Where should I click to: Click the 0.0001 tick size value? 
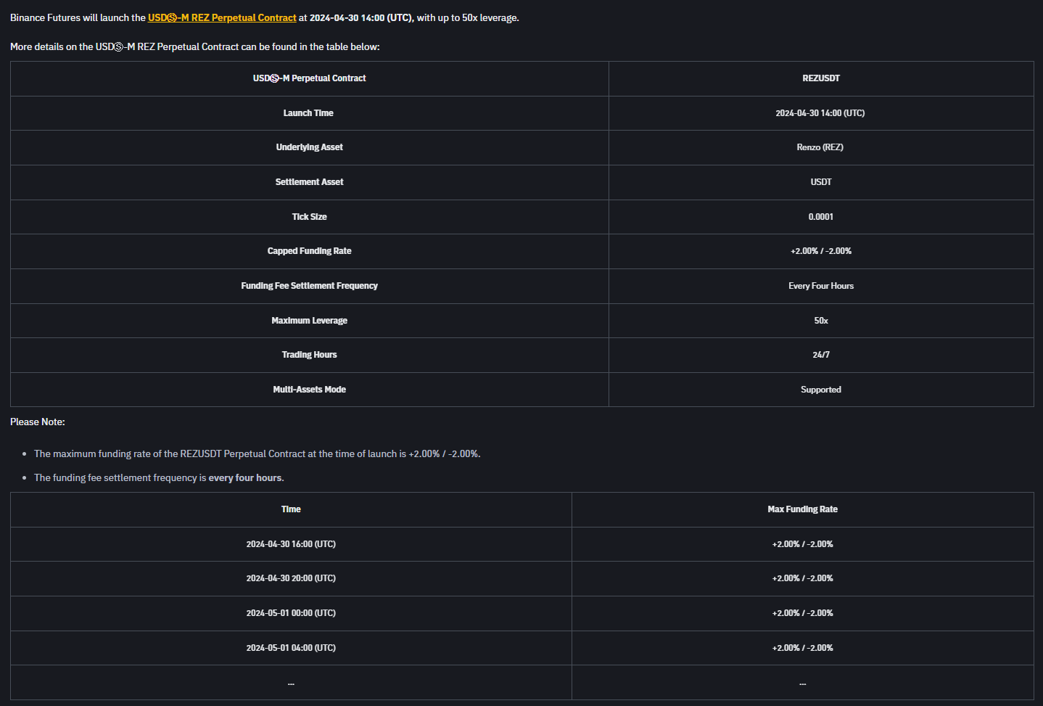pos(820,217)
